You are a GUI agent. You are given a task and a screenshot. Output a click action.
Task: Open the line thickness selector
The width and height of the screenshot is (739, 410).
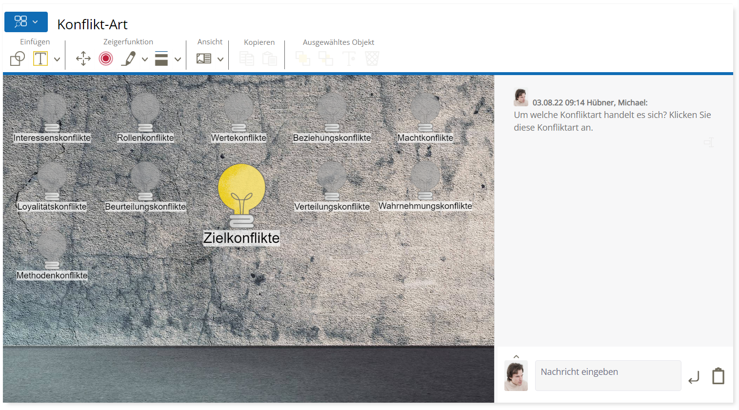tap(161, 59)
